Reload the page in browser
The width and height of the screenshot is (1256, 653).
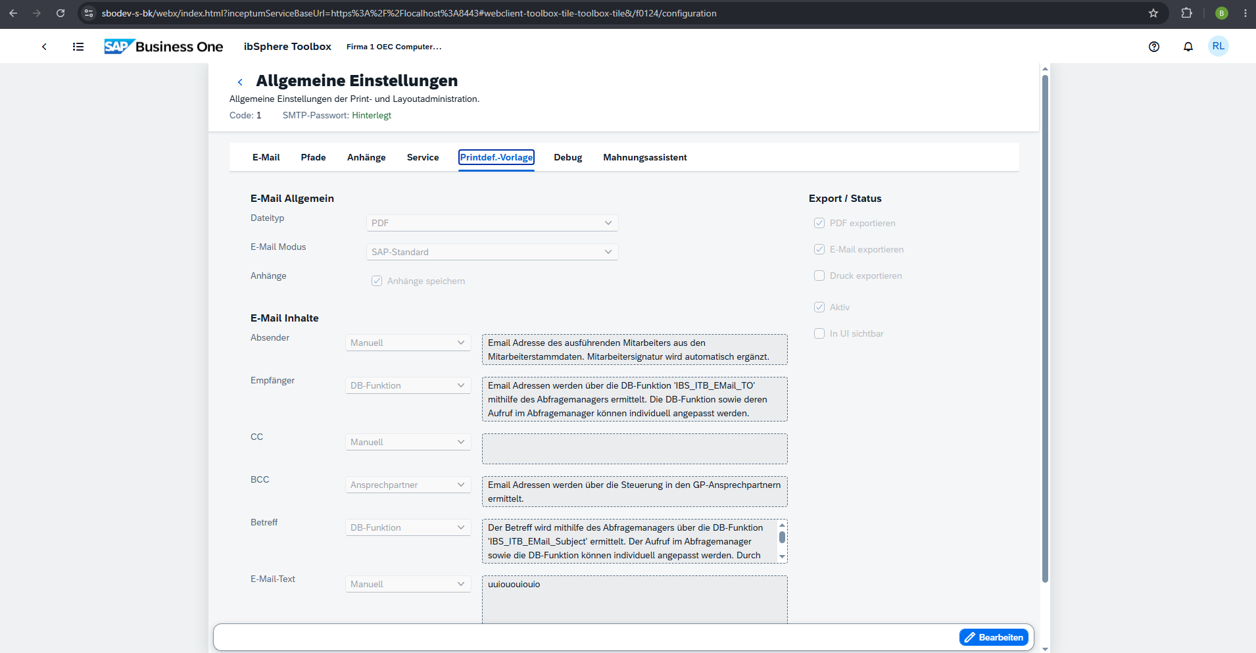click(x=60, y=13)
